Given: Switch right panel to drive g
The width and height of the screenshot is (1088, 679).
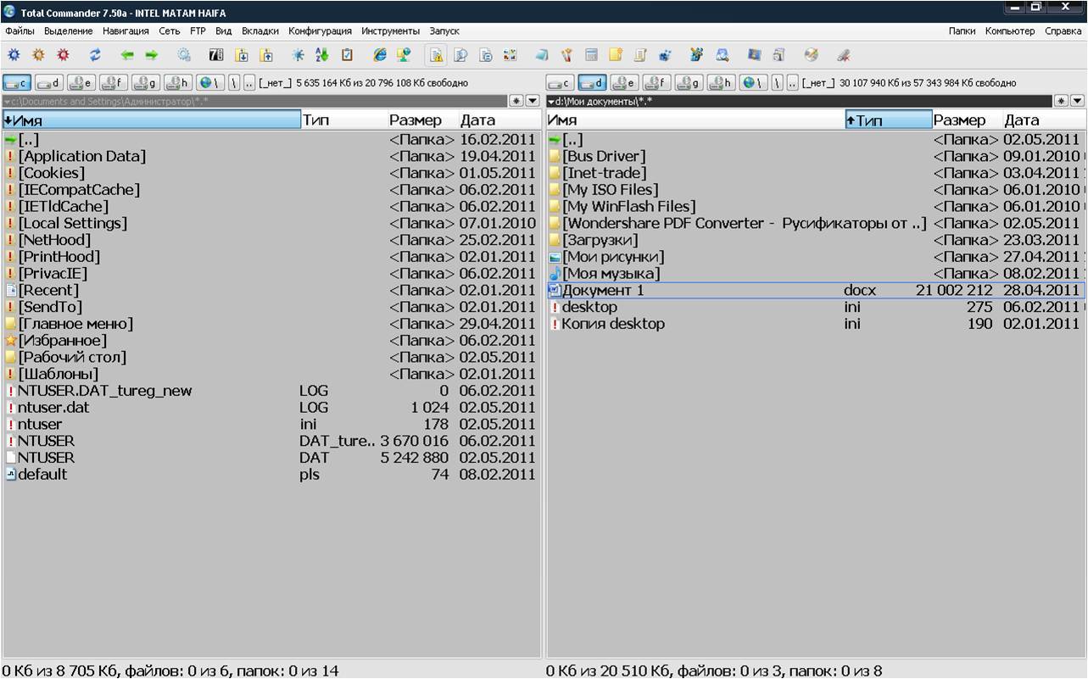Looking at the screenshot, I should click(689, 83).
